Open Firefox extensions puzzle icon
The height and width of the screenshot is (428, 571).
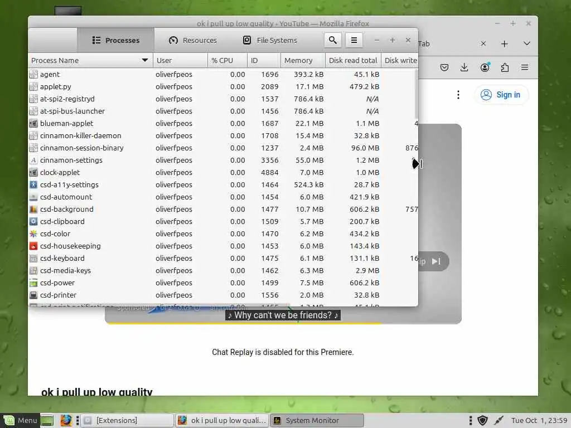click(505, 67)
